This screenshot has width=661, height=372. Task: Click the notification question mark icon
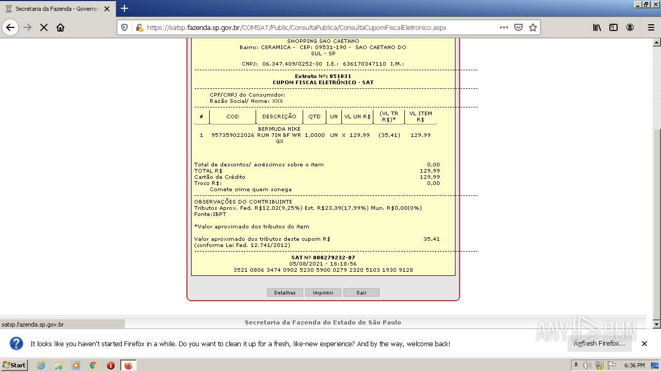17,344
